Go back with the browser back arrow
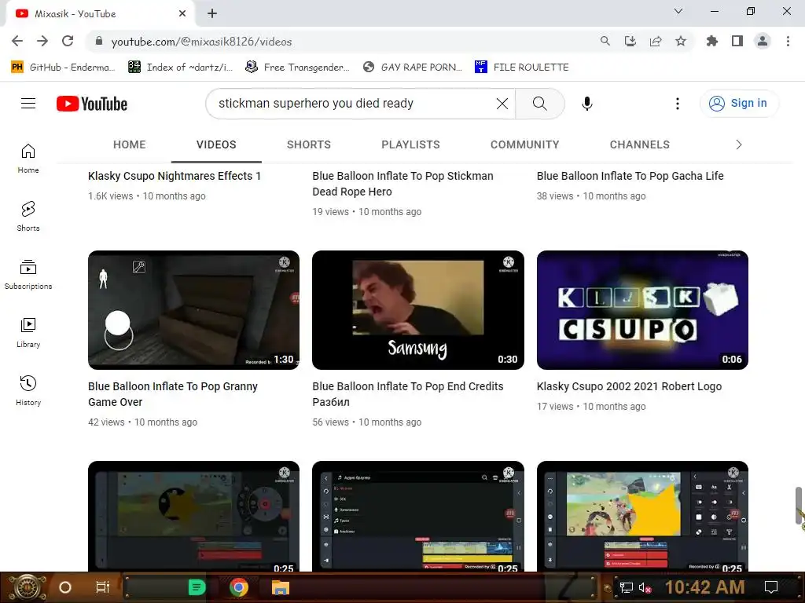 tap(17, 41)
